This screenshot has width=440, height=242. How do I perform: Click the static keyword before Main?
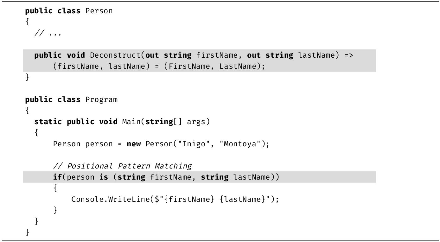tap(48, 122)
